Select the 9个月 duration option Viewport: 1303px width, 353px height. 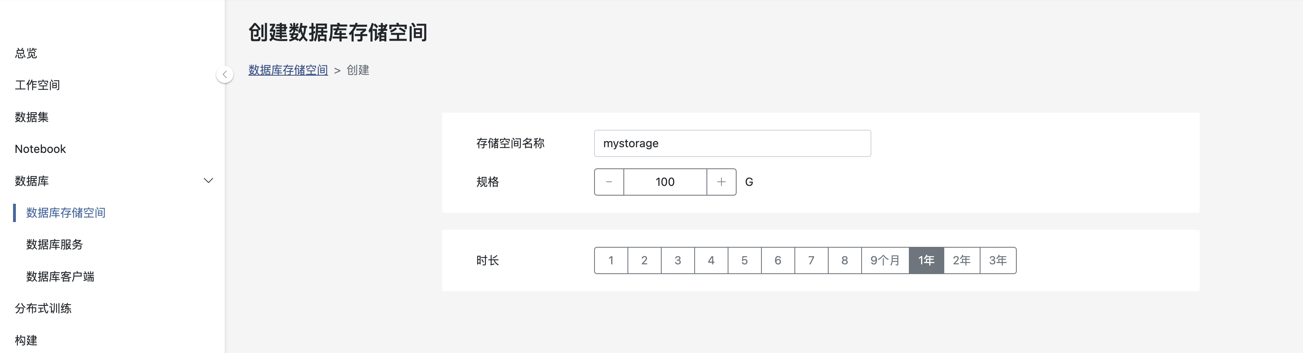[x=885, y=261]
